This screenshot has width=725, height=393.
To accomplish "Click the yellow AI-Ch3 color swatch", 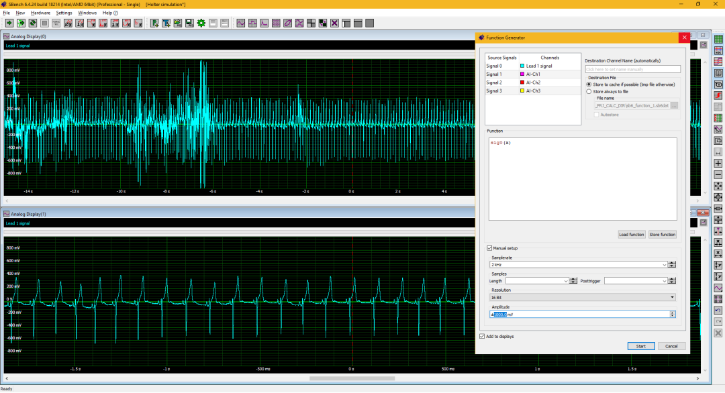I will click(522, 91).
